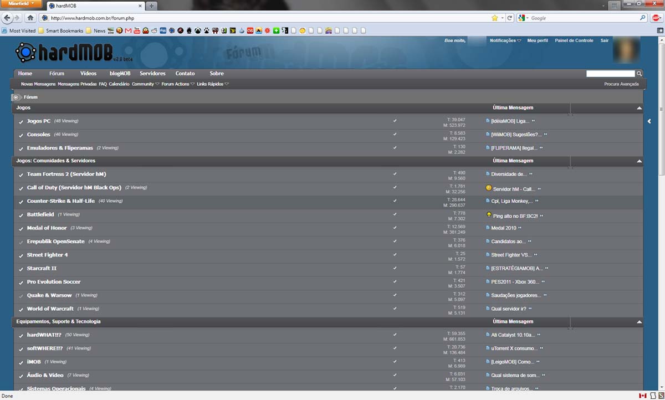Click the forum search magnifier icon
This screenshot has height=400, width=665.
[x=639, y=73]
